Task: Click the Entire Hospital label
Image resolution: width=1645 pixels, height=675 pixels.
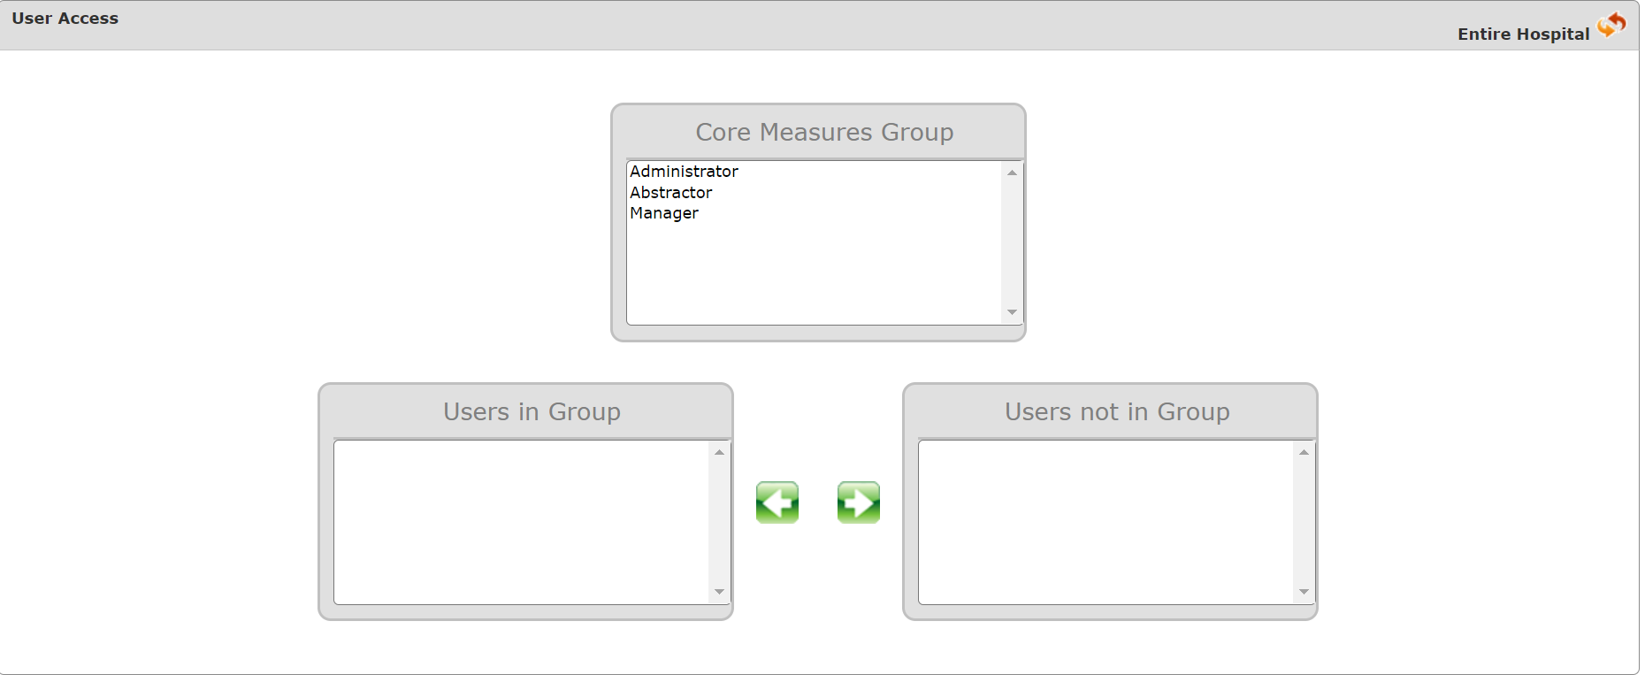Action: click(1524, 34)
